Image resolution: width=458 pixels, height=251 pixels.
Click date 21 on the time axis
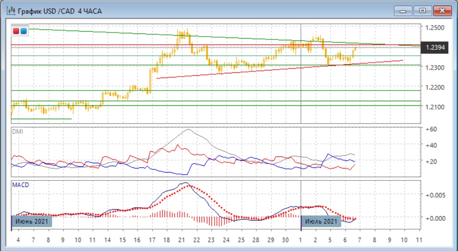181,240
